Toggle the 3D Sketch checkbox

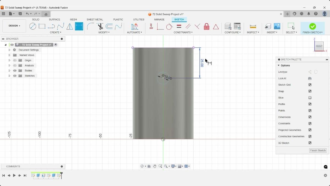click(310, 143)
